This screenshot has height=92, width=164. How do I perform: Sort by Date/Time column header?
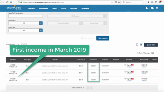(x=13, y=60)
